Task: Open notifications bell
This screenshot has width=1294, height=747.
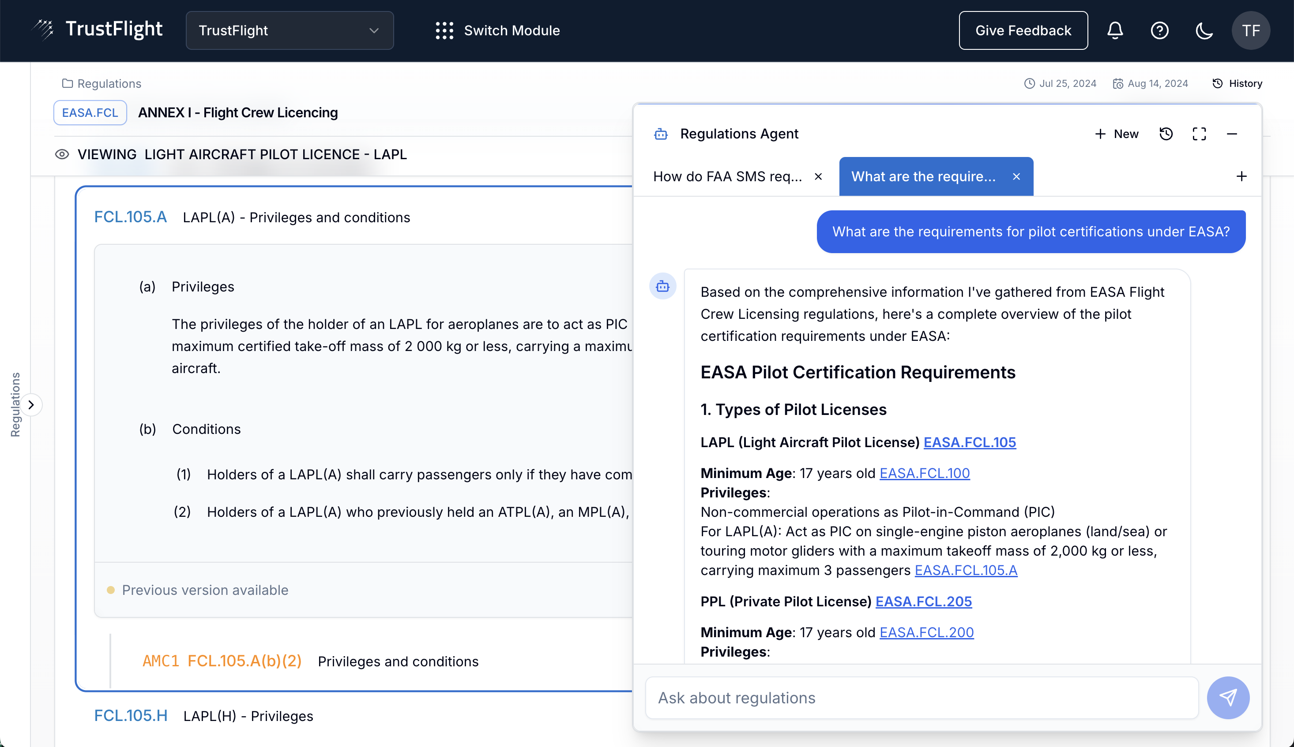Action: click(x=1115, y=30)
